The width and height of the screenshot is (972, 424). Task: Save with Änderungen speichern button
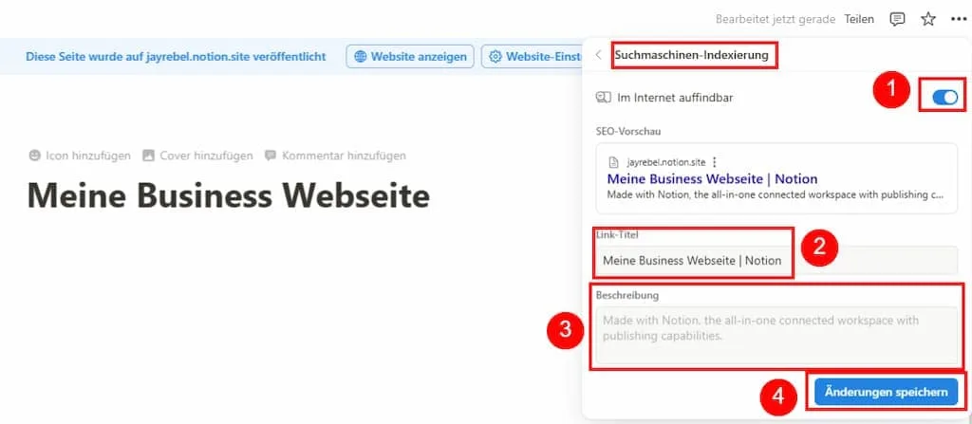886,393
